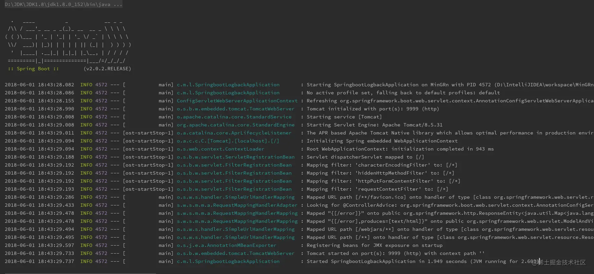Click logger 'o.a.c.c.C.[Tomcat].[localhost].[/]'
This screenshot has width=594, height=274.
[228, 141]
